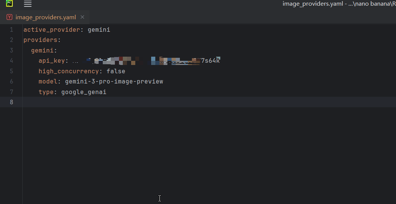Click the false value on line 5
This screenshot has height=204, width=396.
tap(116, 71)
